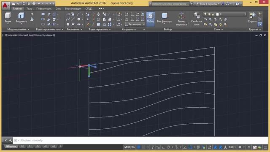This screenshot has height=152, width=270.
Task: Switch to the Сеть ribbon tab
Action: coord(58,8)
